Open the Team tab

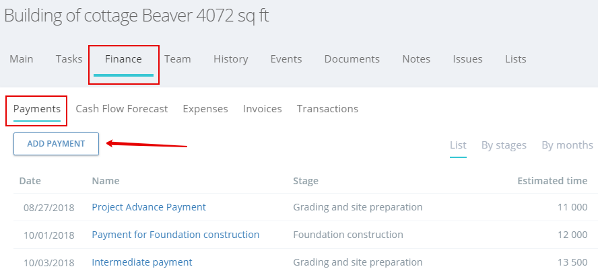(x=178, y=59)
